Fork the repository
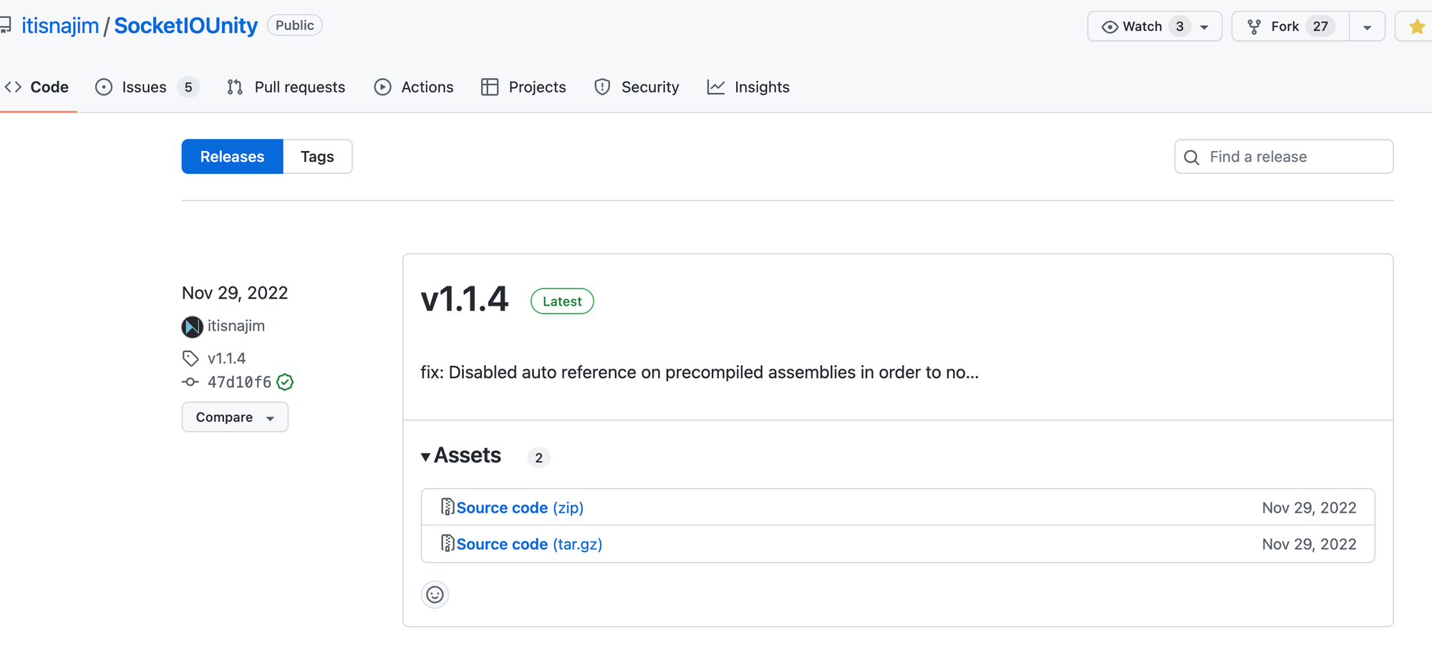Image resolution: width=1432 pixels, height=650 pixels. point(1290,27)
